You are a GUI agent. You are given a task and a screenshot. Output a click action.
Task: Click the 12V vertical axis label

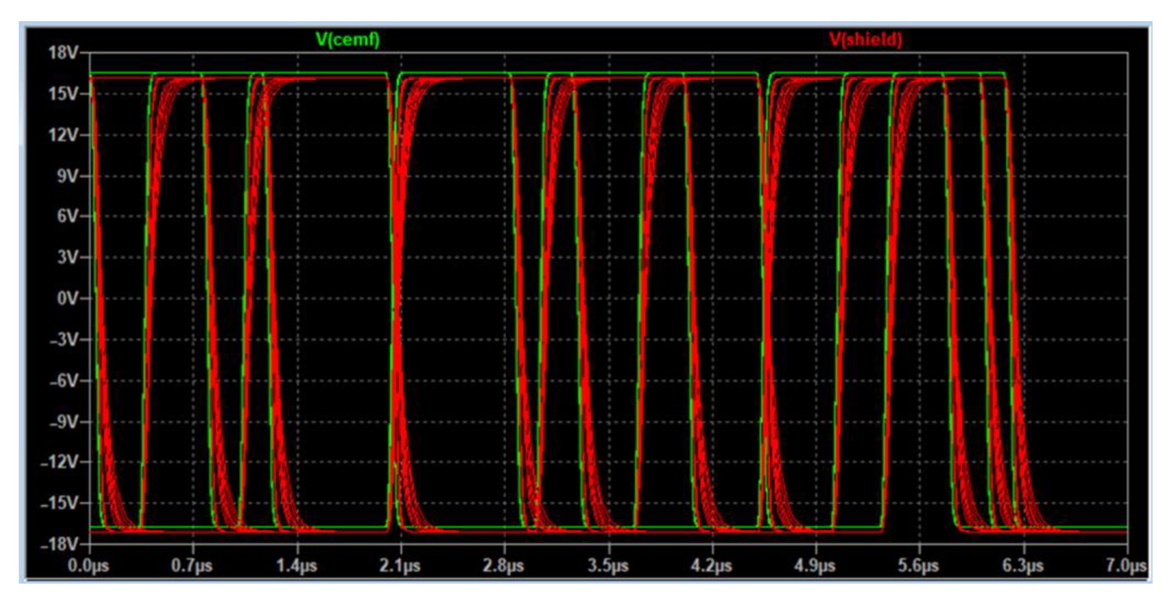pyautogui.click(x=63, y=135)
